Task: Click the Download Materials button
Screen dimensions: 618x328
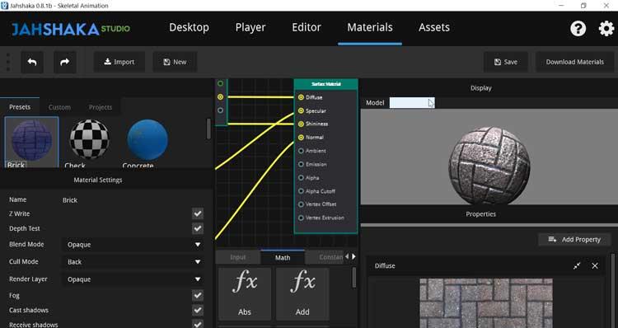Action: click(574, 62)
